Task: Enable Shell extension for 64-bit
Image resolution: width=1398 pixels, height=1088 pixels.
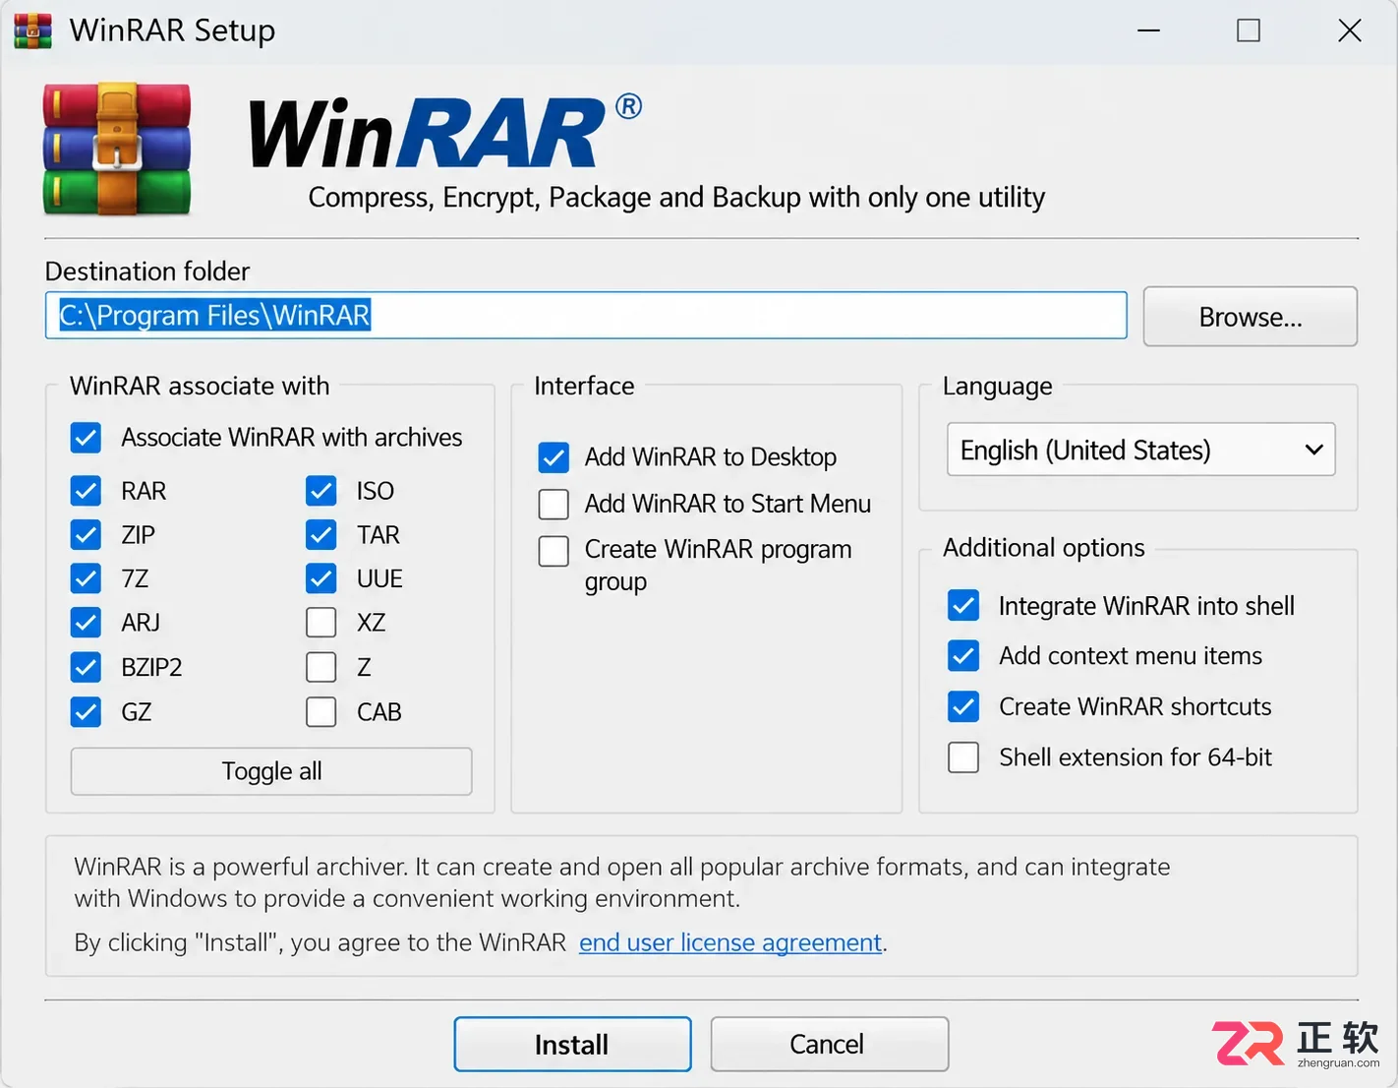Action: tap(963, 757)
